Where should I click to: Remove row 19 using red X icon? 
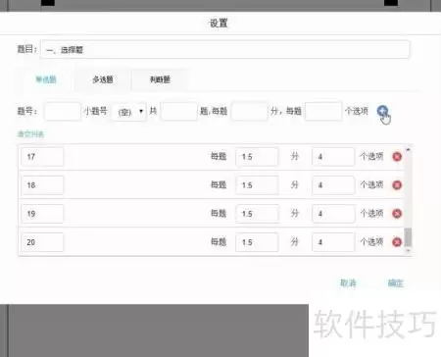pos(397,214)
